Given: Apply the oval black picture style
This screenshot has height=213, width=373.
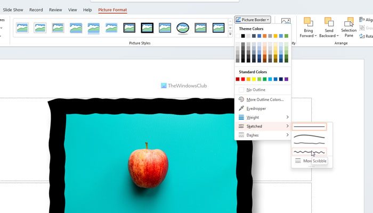Looking at the screenshot, I should (183, 28).
